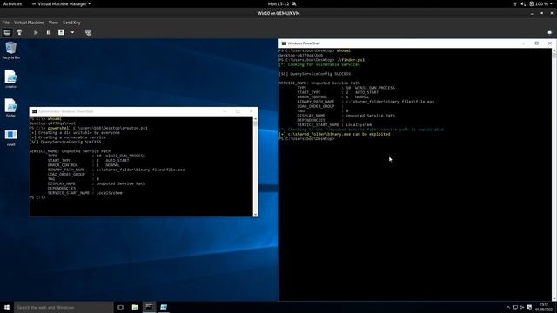Viewport: 557px width, 313px height.
Task: Switch to the first PowerShell taskbar button
Action: pos(149,307)
